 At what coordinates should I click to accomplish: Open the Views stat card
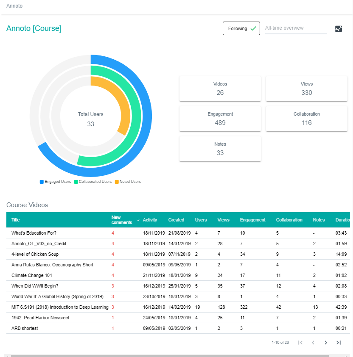[x=307, y=89]
